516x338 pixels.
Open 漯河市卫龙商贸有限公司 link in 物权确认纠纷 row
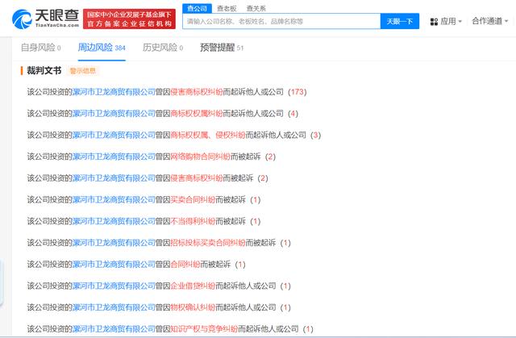114,307
